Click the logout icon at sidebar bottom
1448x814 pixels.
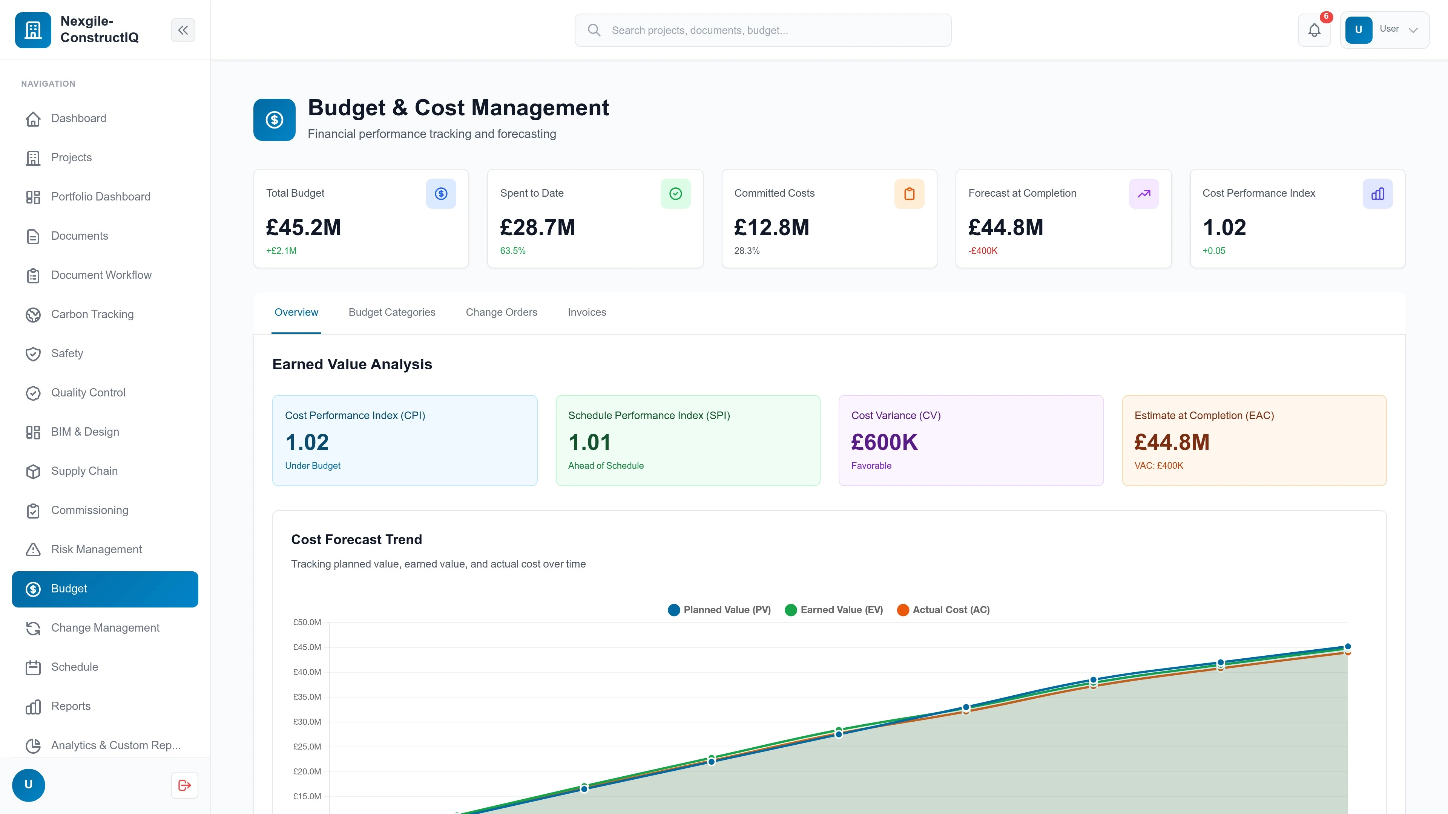tap(184, 785)
